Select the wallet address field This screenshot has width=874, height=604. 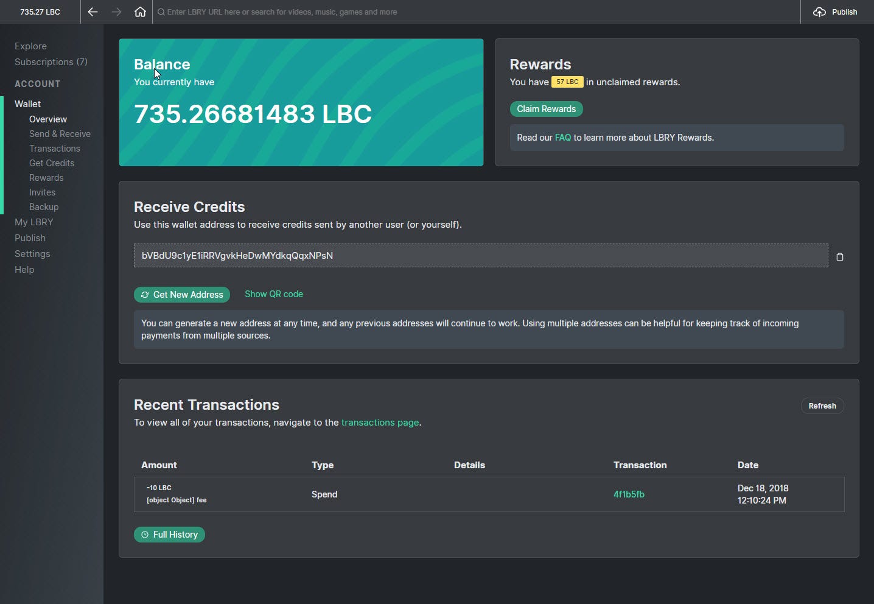tap(481, 256)
